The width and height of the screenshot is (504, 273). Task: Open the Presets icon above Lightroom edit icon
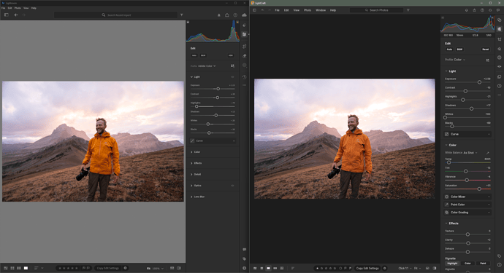(244, 25)
